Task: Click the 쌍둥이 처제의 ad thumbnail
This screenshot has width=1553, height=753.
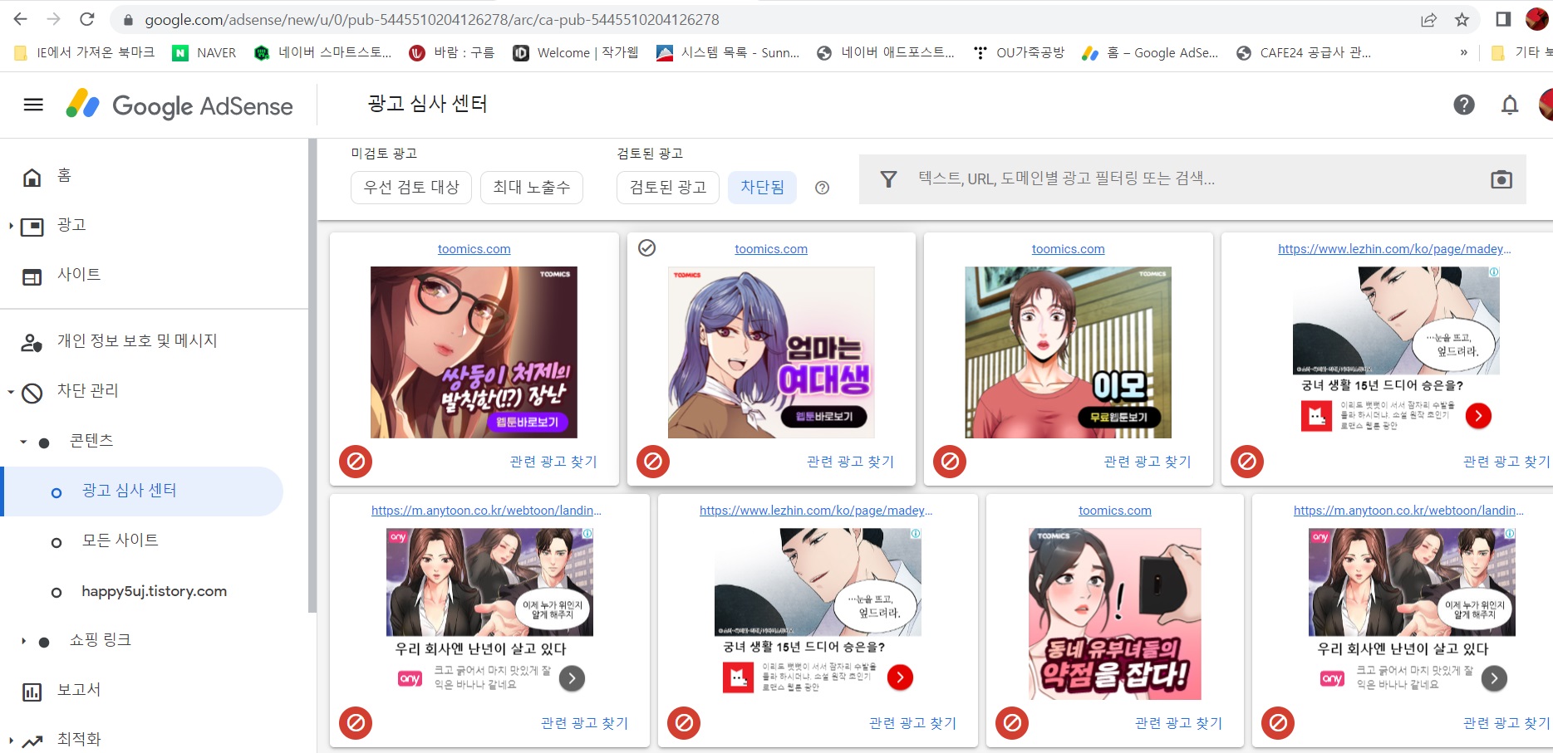Action: (474, 352)
